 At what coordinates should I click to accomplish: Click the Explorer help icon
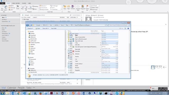[128, 28]
